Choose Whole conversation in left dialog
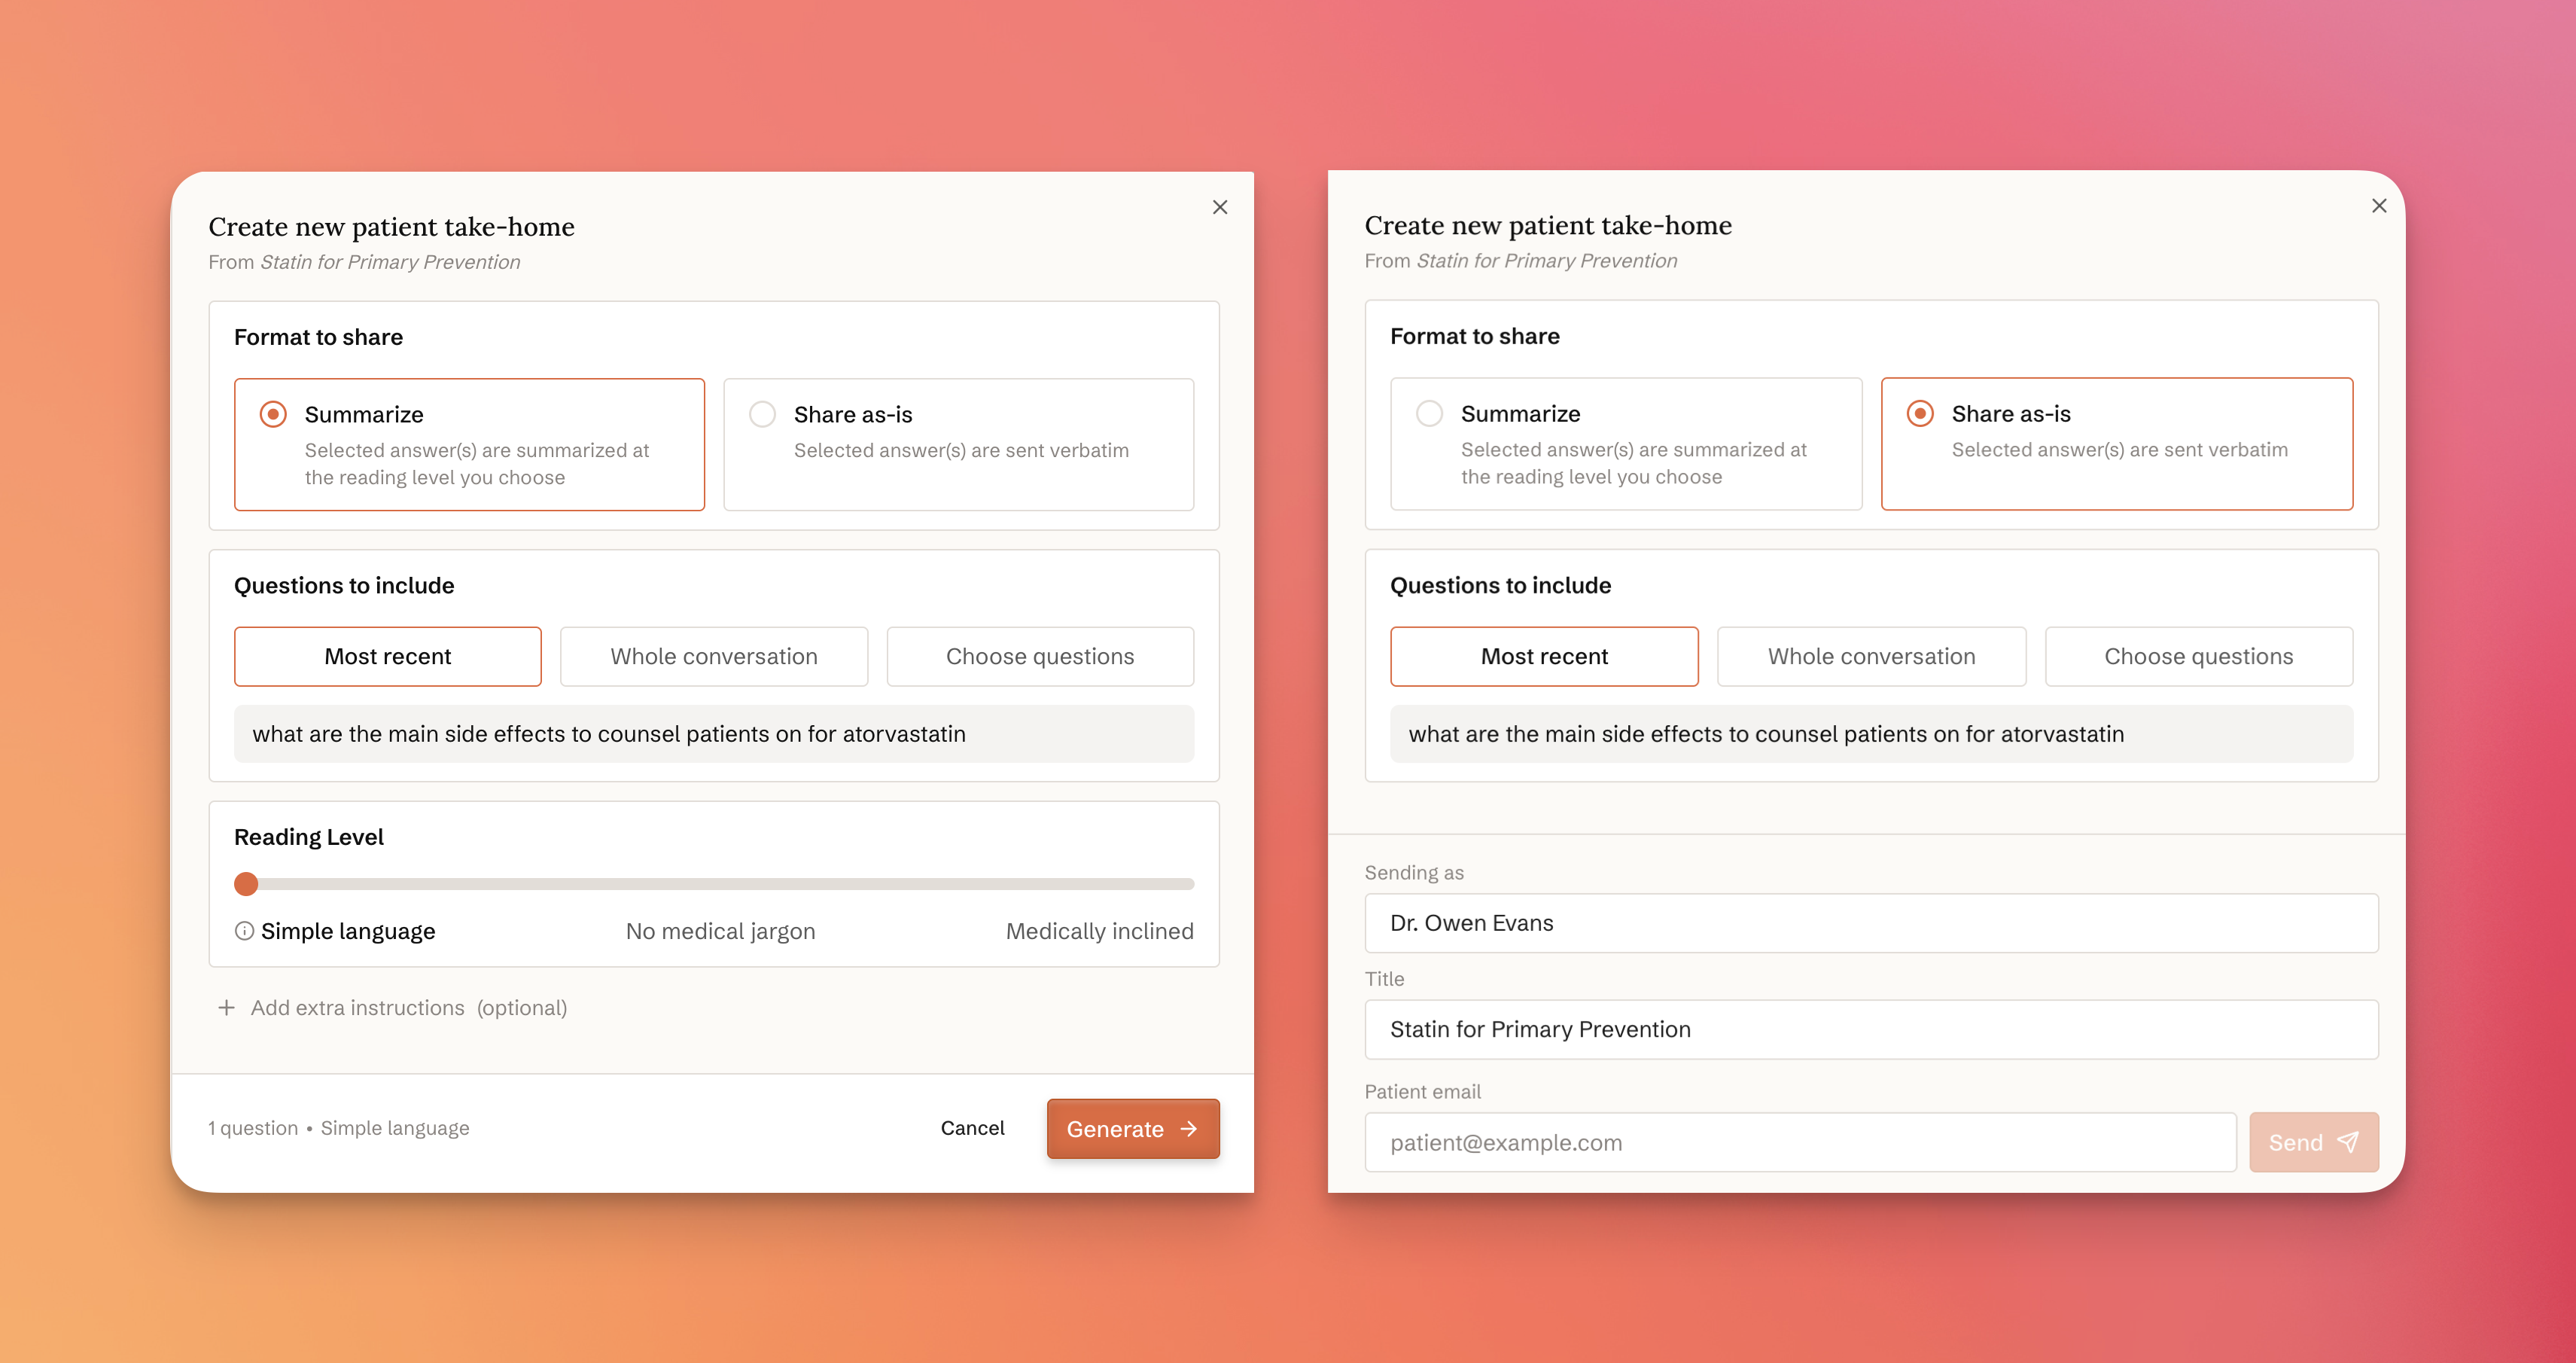The height and width of the screenshot is (1363, 2576). (x=714, y=656)
